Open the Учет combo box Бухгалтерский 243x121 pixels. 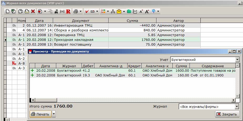click(x=205, y=60)
